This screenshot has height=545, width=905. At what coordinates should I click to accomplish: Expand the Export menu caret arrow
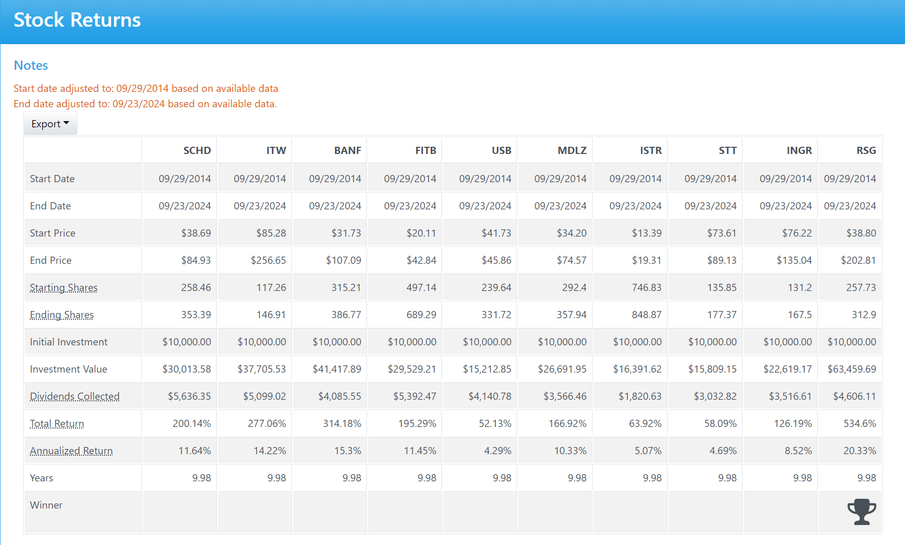coord(67,123)
